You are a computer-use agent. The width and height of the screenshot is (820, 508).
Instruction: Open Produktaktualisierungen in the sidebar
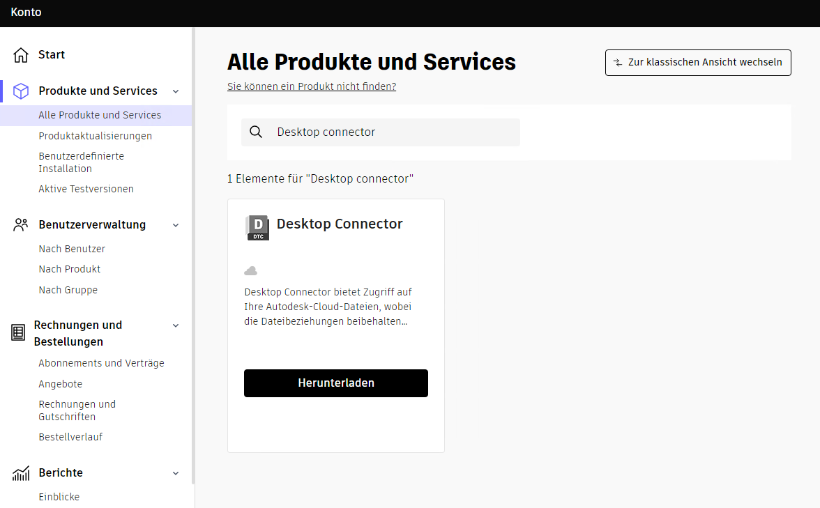click(x=95, y=136)
